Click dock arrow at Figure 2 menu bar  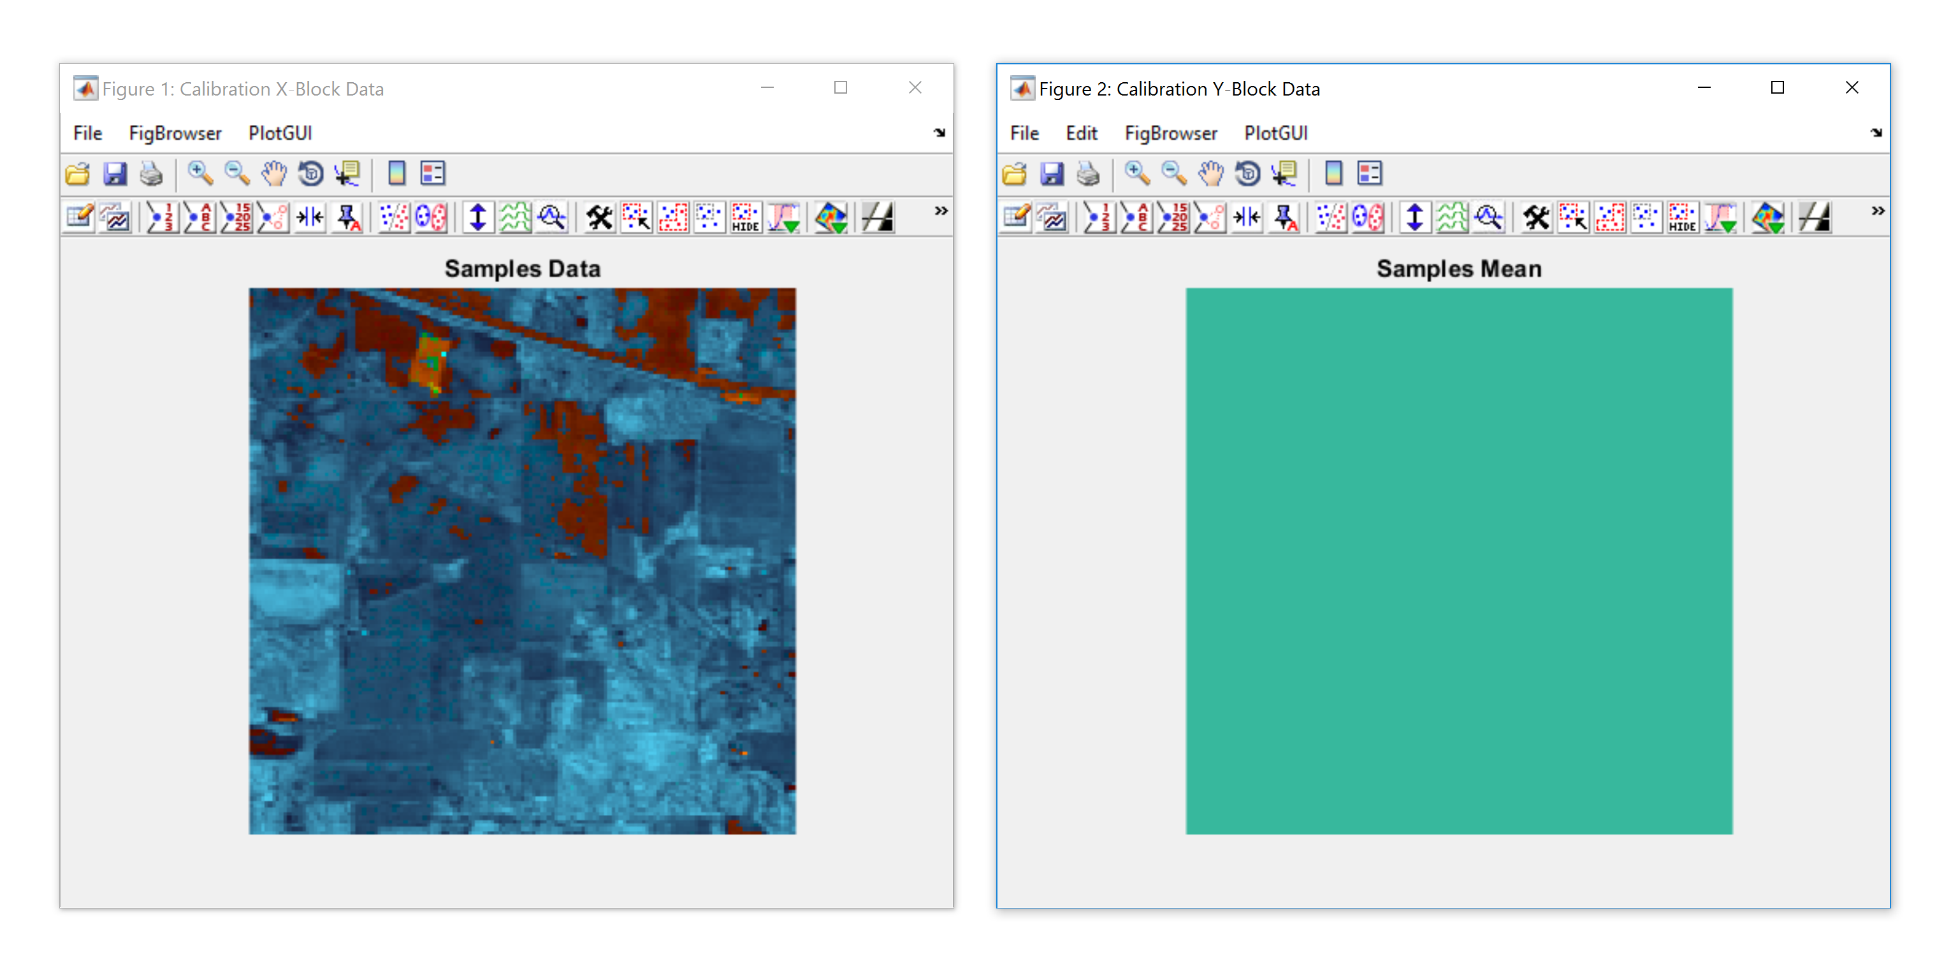click(x=1876, y=133)
